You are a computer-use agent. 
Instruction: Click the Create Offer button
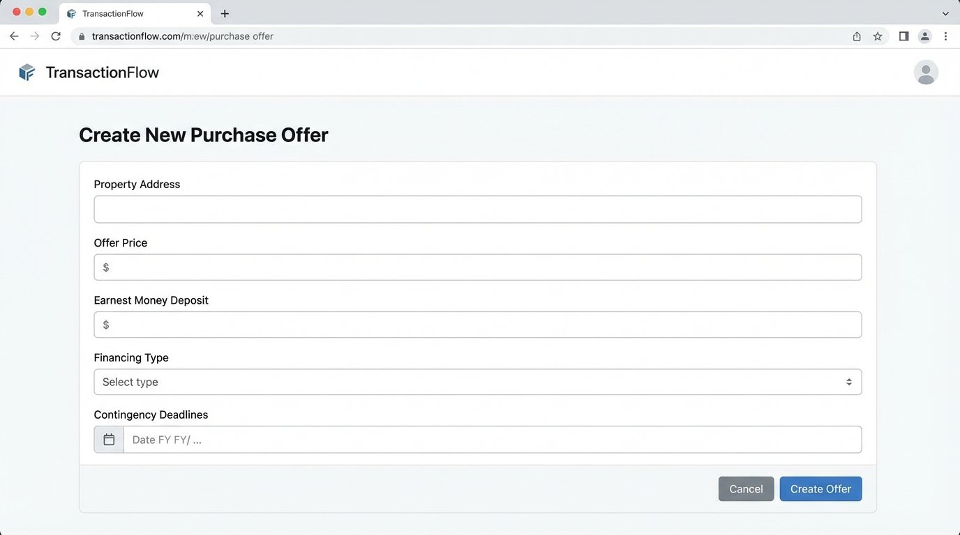[820, 489]
